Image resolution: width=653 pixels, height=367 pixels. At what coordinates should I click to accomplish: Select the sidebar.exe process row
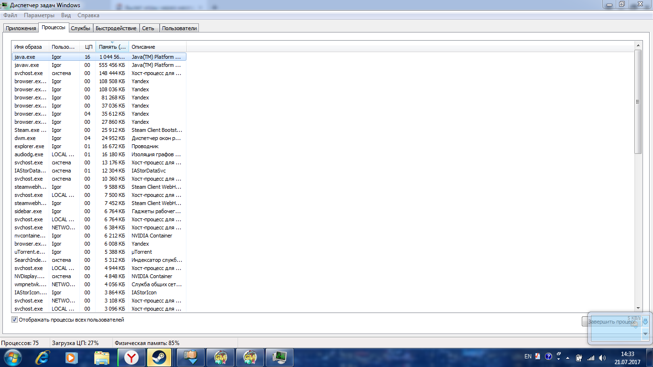tap(99, 211)
